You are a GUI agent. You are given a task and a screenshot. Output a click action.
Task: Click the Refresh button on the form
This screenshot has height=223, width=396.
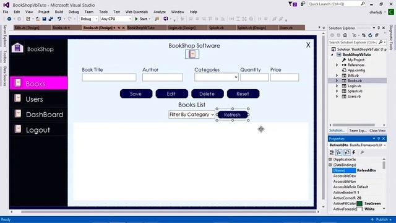click(x=233, y=115)
